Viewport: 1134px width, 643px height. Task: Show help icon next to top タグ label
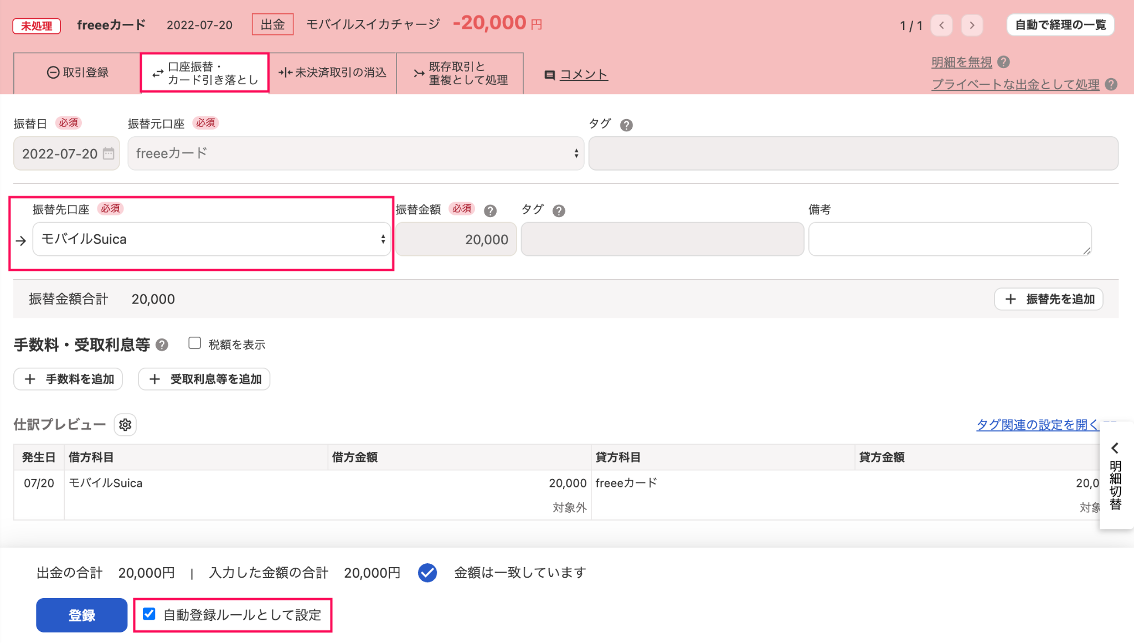tap(626, 125)
